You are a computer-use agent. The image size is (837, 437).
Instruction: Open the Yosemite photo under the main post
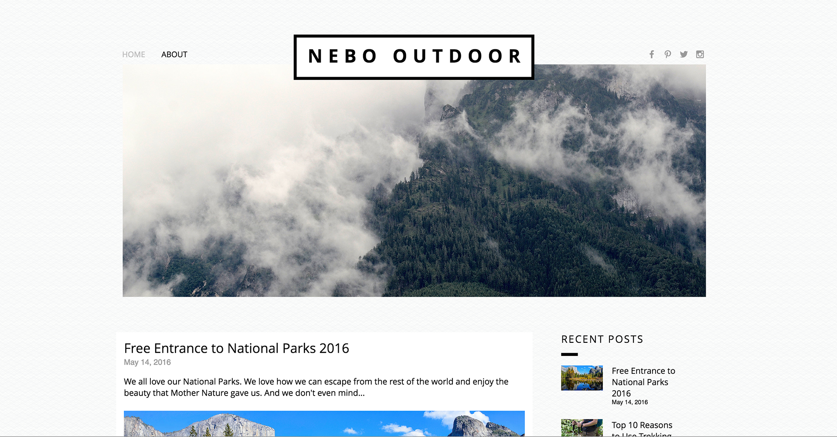coord(324,423)
